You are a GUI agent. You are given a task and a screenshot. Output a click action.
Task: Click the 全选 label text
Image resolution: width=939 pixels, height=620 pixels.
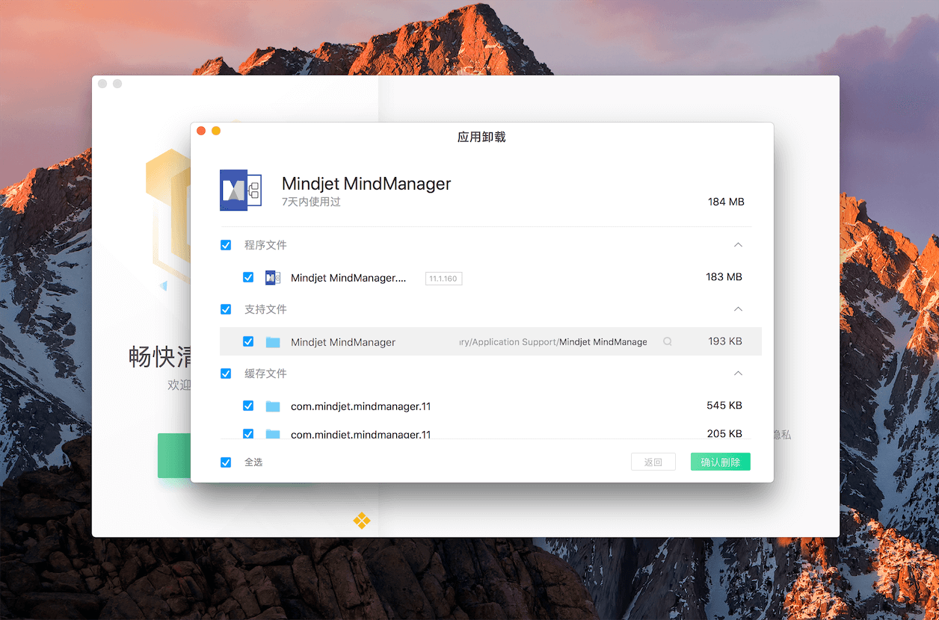click(x=253, y=462)
